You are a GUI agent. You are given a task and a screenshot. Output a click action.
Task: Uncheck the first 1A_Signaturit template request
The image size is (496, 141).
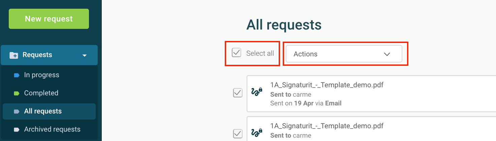tap(238, 93)
